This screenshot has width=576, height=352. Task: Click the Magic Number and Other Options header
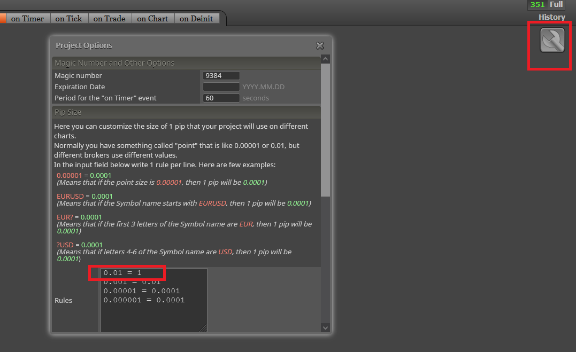[x=186, y=63]
